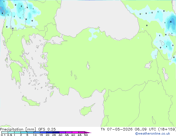Click the 2–5 mm legend swatch

tap(24, 132)
